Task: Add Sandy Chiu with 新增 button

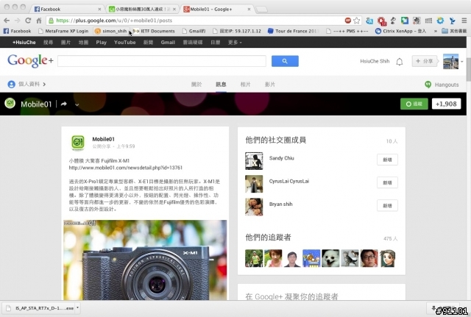Action: (x=387, y=160)
